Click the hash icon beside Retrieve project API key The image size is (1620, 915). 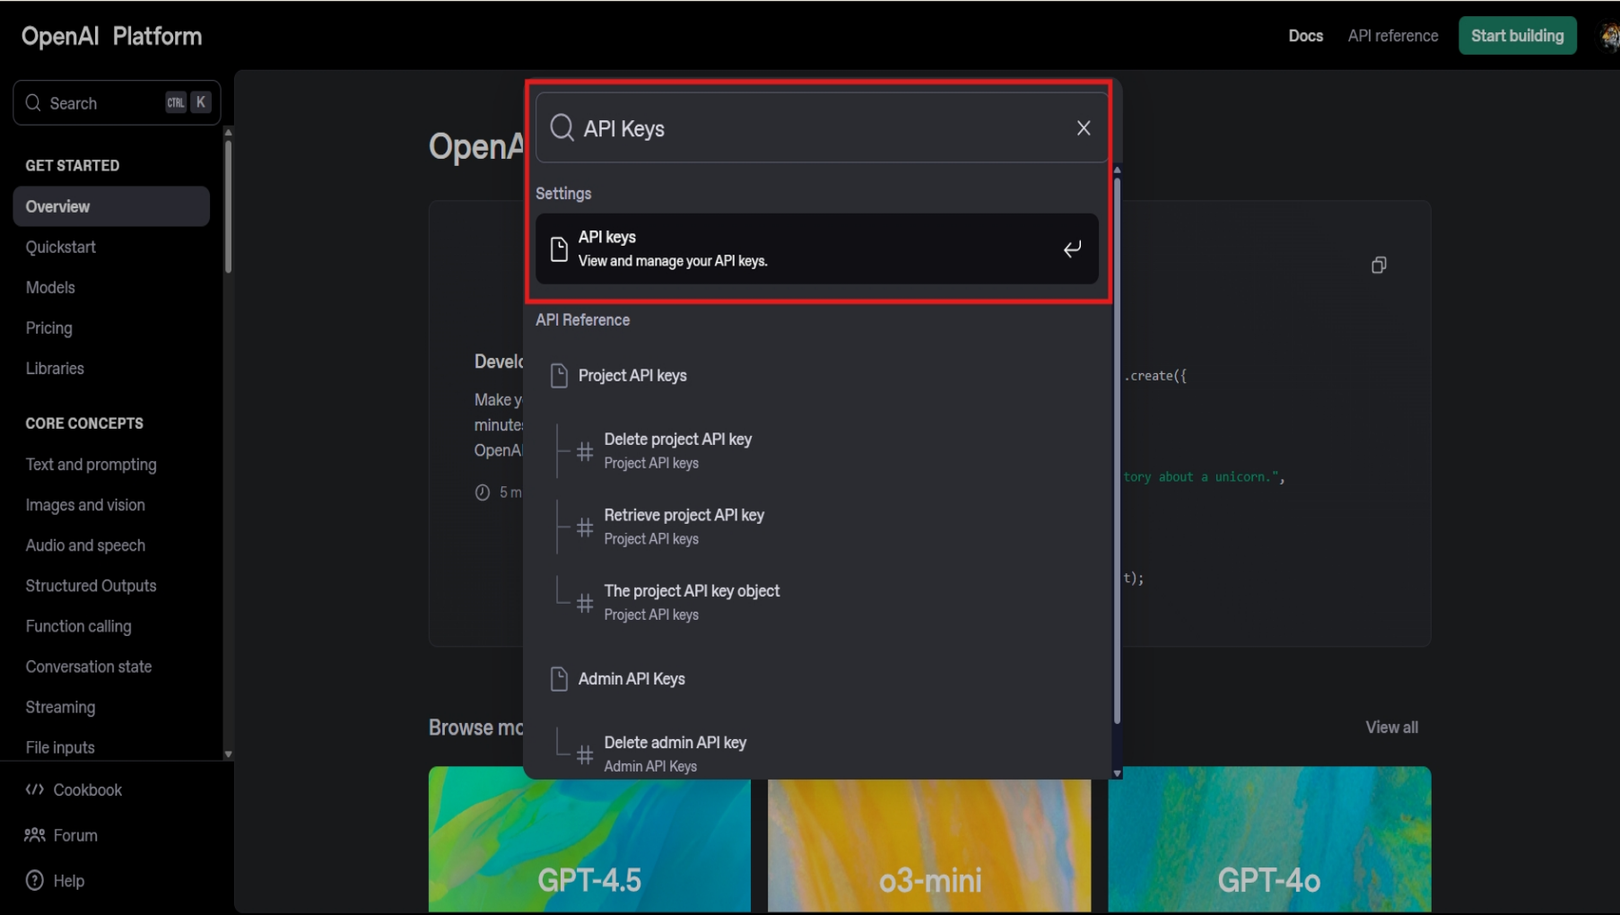(x=585, y=527)
